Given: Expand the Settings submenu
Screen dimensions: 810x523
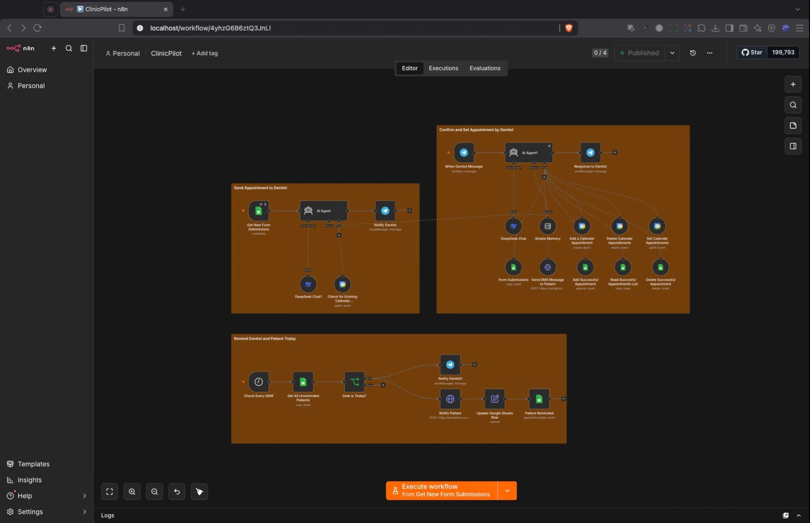Looking at the screenshot, I should (46, 512).
